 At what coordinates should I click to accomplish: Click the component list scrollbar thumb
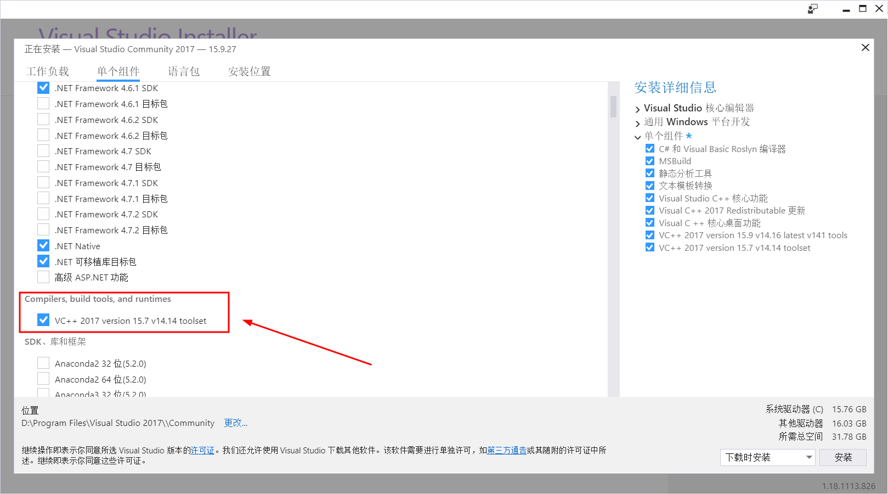coord(613,106)
